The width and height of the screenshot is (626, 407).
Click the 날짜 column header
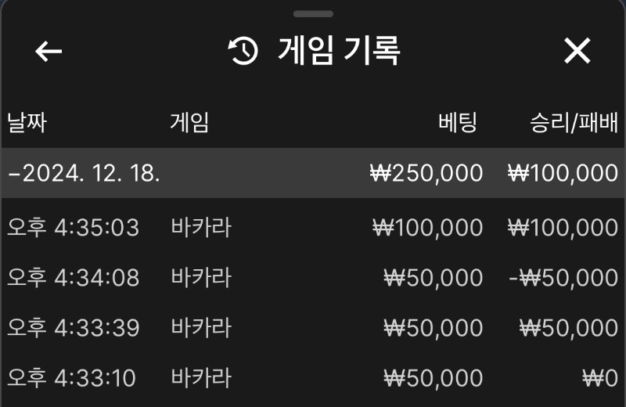click(27, 122)
